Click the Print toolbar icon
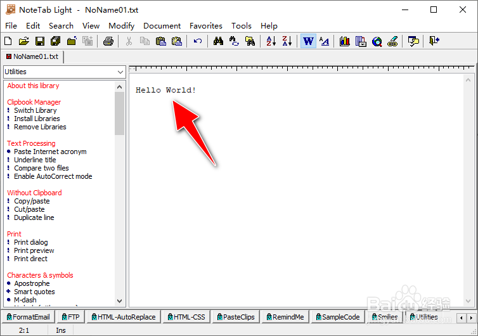Viewport: 478px width, 336px height. (108, 41)
